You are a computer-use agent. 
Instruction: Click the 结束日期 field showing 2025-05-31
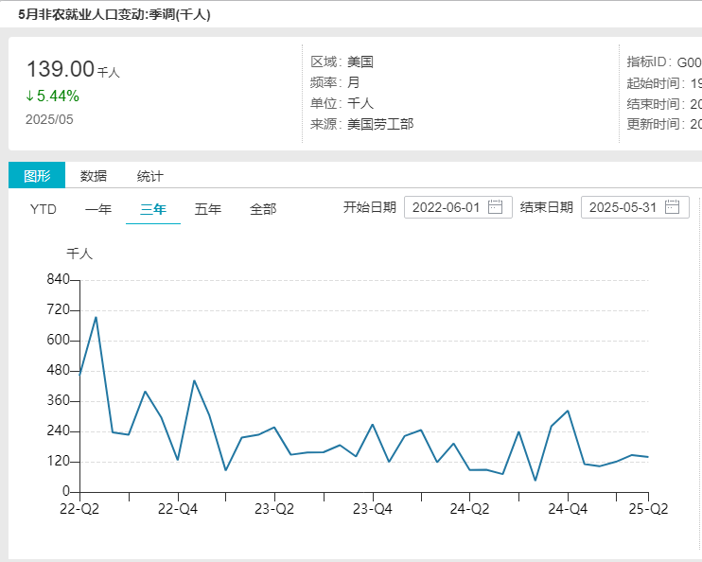coord(623,208)
